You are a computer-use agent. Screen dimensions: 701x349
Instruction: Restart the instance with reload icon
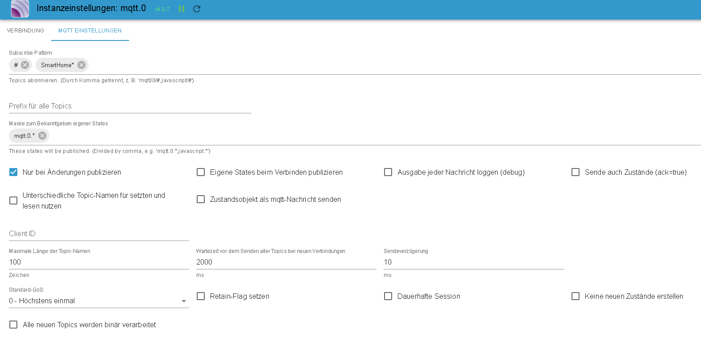(x=197, y=9)
